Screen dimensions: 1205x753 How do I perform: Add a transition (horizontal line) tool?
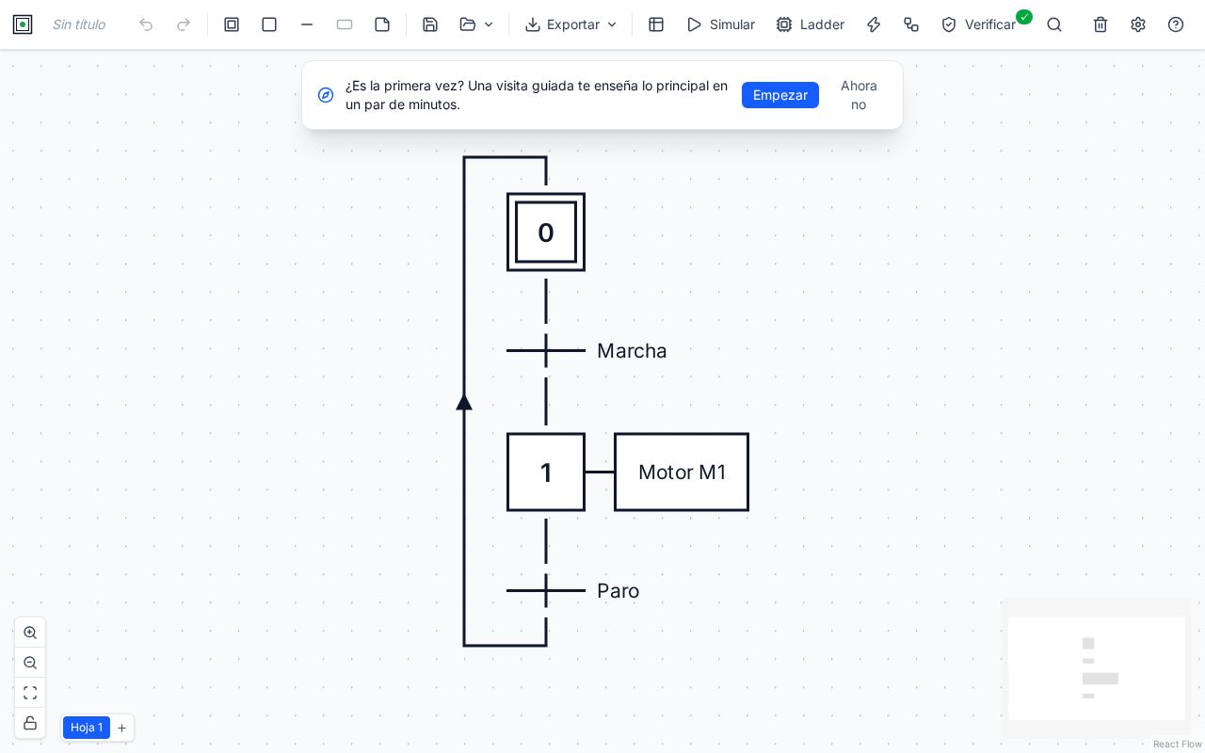click(x=307, y=24)
